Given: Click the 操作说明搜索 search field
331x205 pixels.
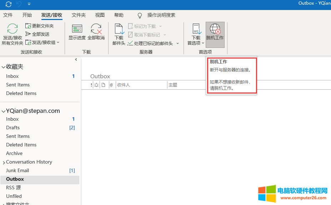Looking at the screenshot, I should tap(161, 15).
